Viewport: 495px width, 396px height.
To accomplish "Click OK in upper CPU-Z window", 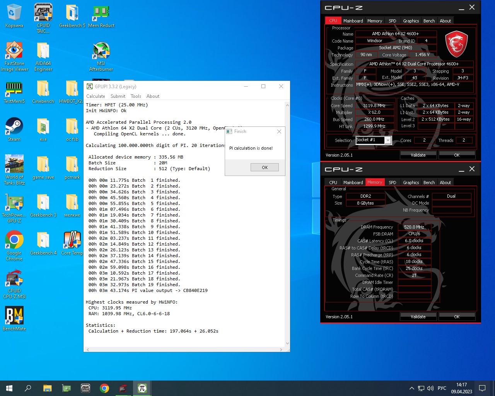I will 457,155.
